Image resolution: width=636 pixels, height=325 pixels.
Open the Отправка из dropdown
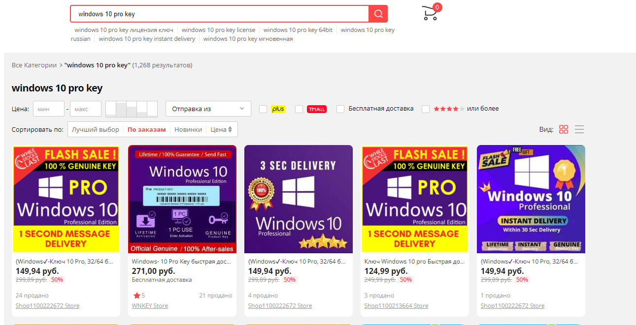point(208,109)
